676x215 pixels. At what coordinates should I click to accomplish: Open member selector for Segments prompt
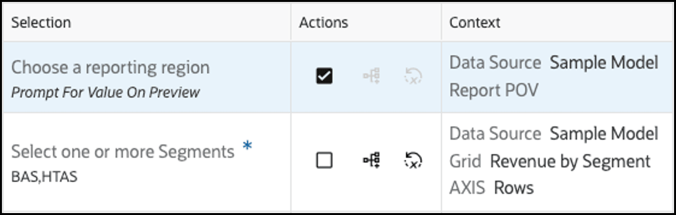371,160
